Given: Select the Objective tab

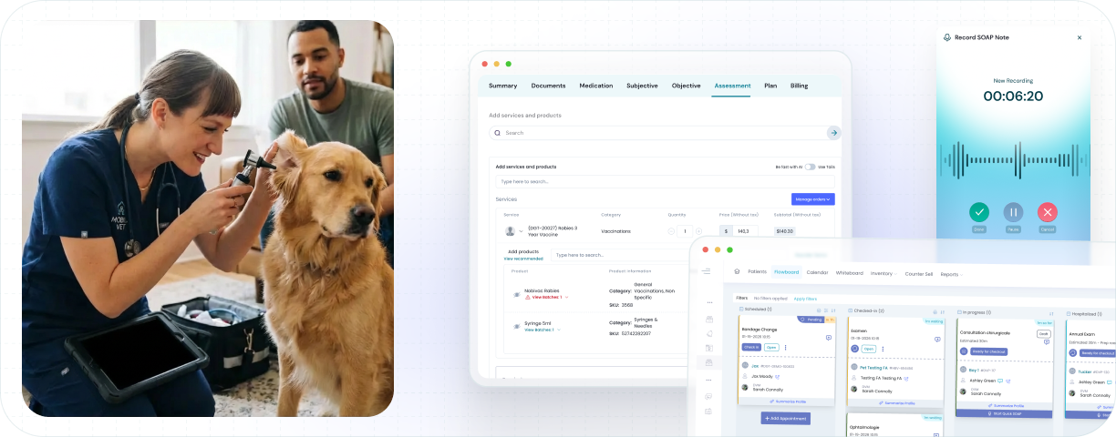Looking at the screenshot, I should (686, 86).
